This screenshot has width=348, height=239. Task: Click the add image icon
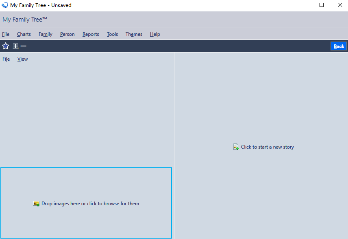pyautogui.click(x=36, y=204)
